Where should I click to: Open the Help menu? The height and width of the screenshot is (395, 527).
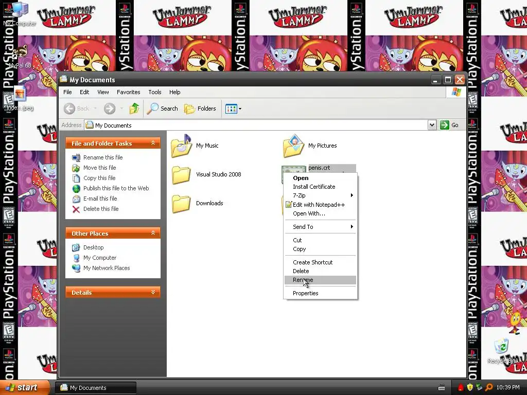175,92
